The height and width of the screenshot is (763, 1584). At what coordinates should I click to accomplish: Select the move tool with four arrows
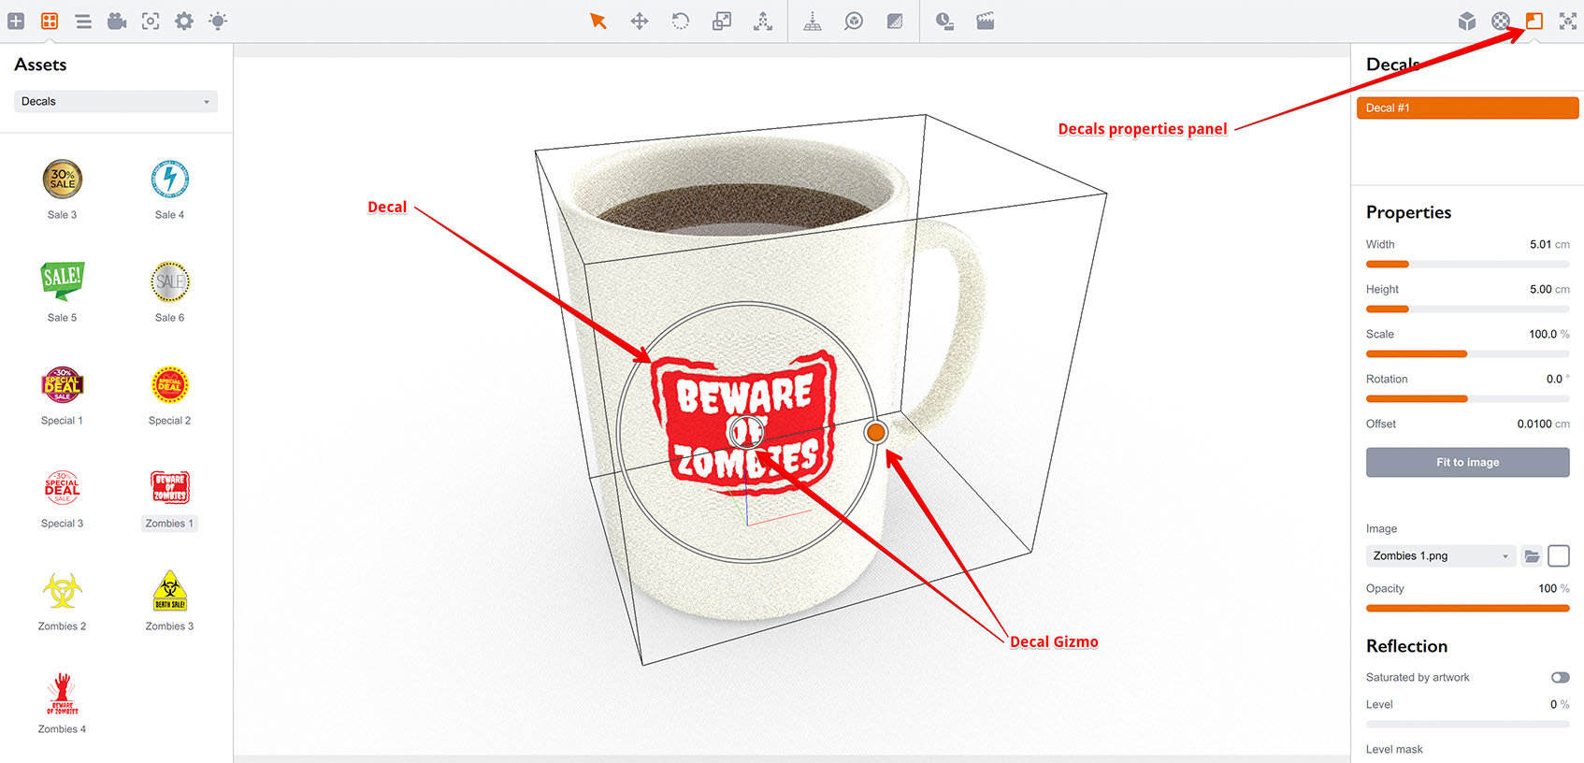click(x=640, y=21)
